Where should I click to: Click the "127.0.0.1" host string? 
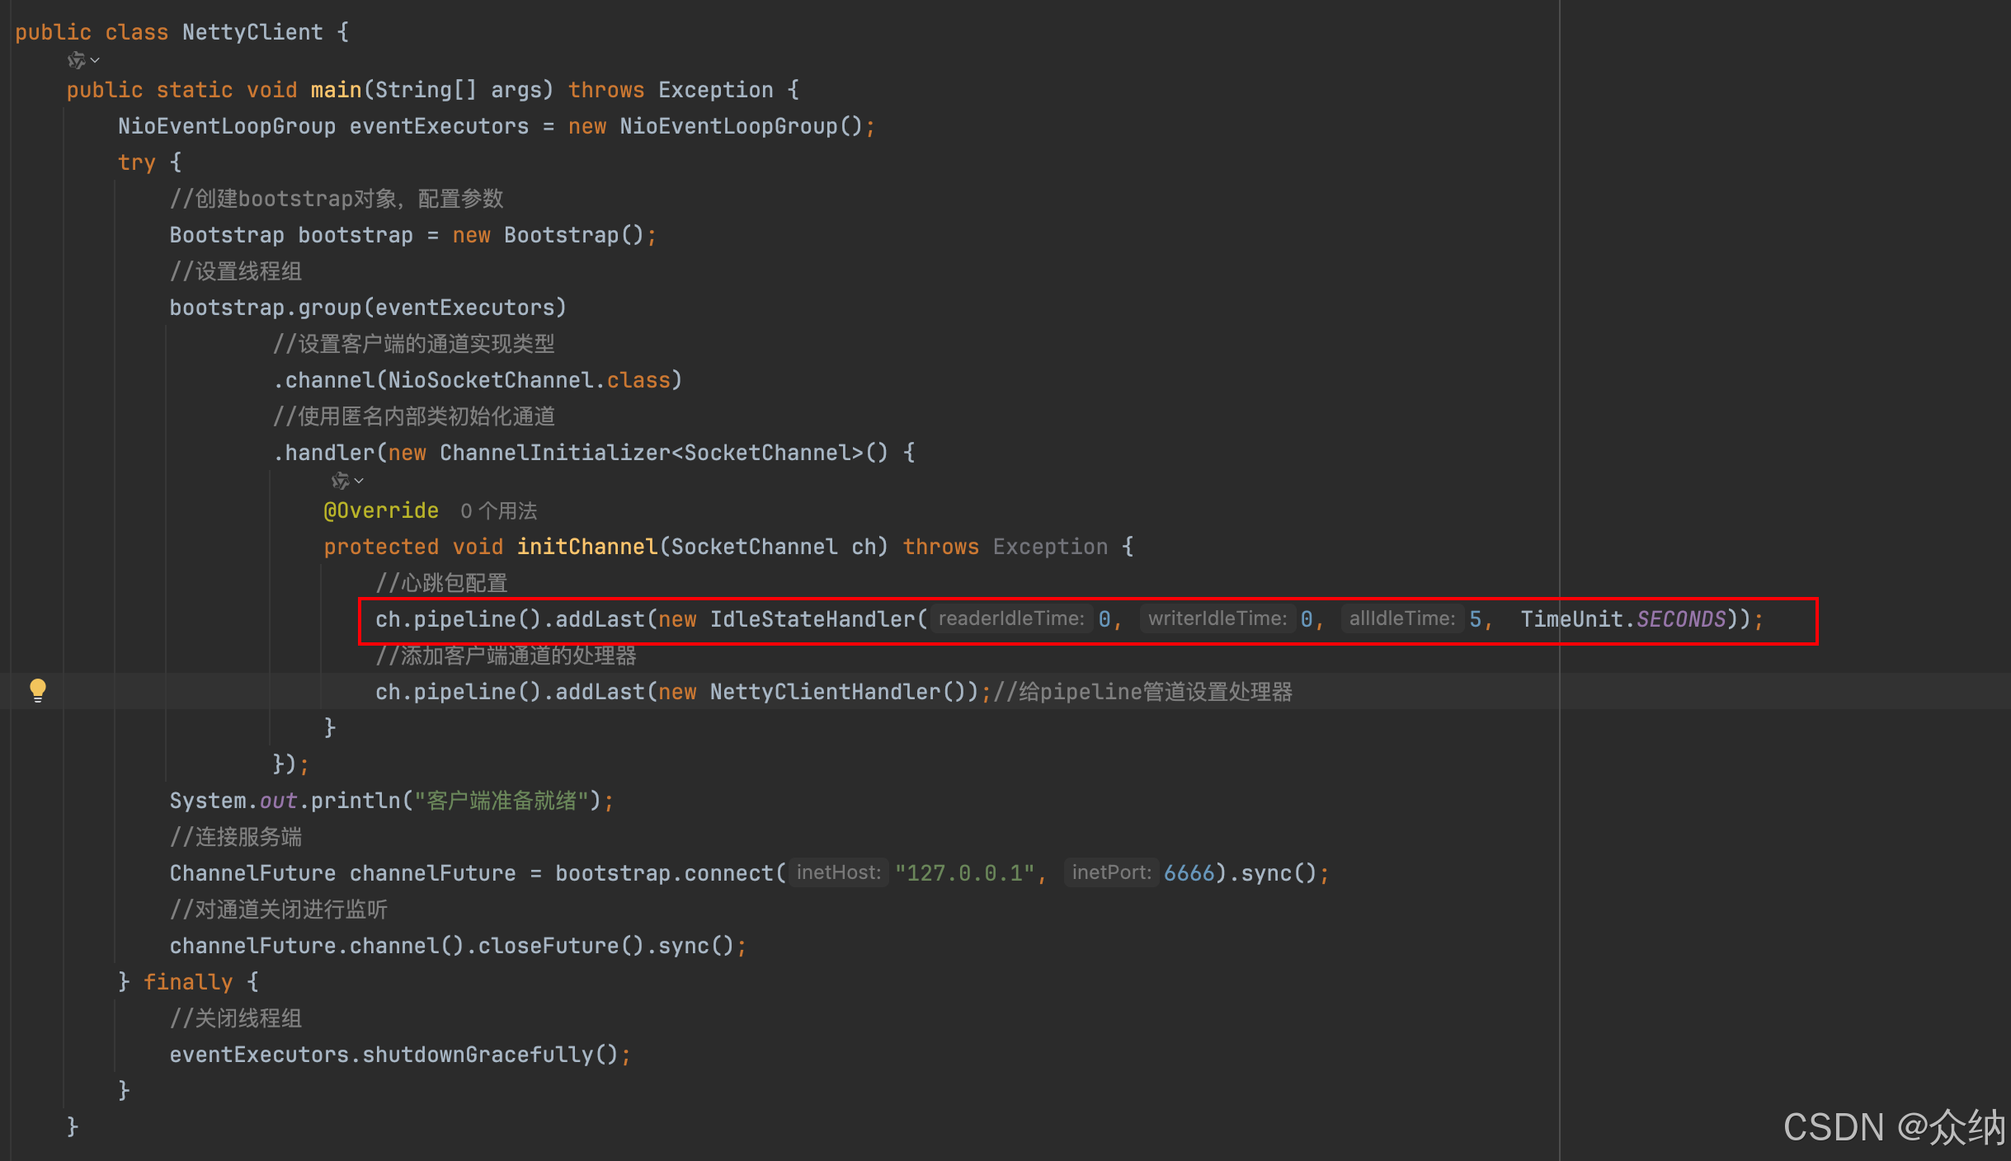pos(964,873)
